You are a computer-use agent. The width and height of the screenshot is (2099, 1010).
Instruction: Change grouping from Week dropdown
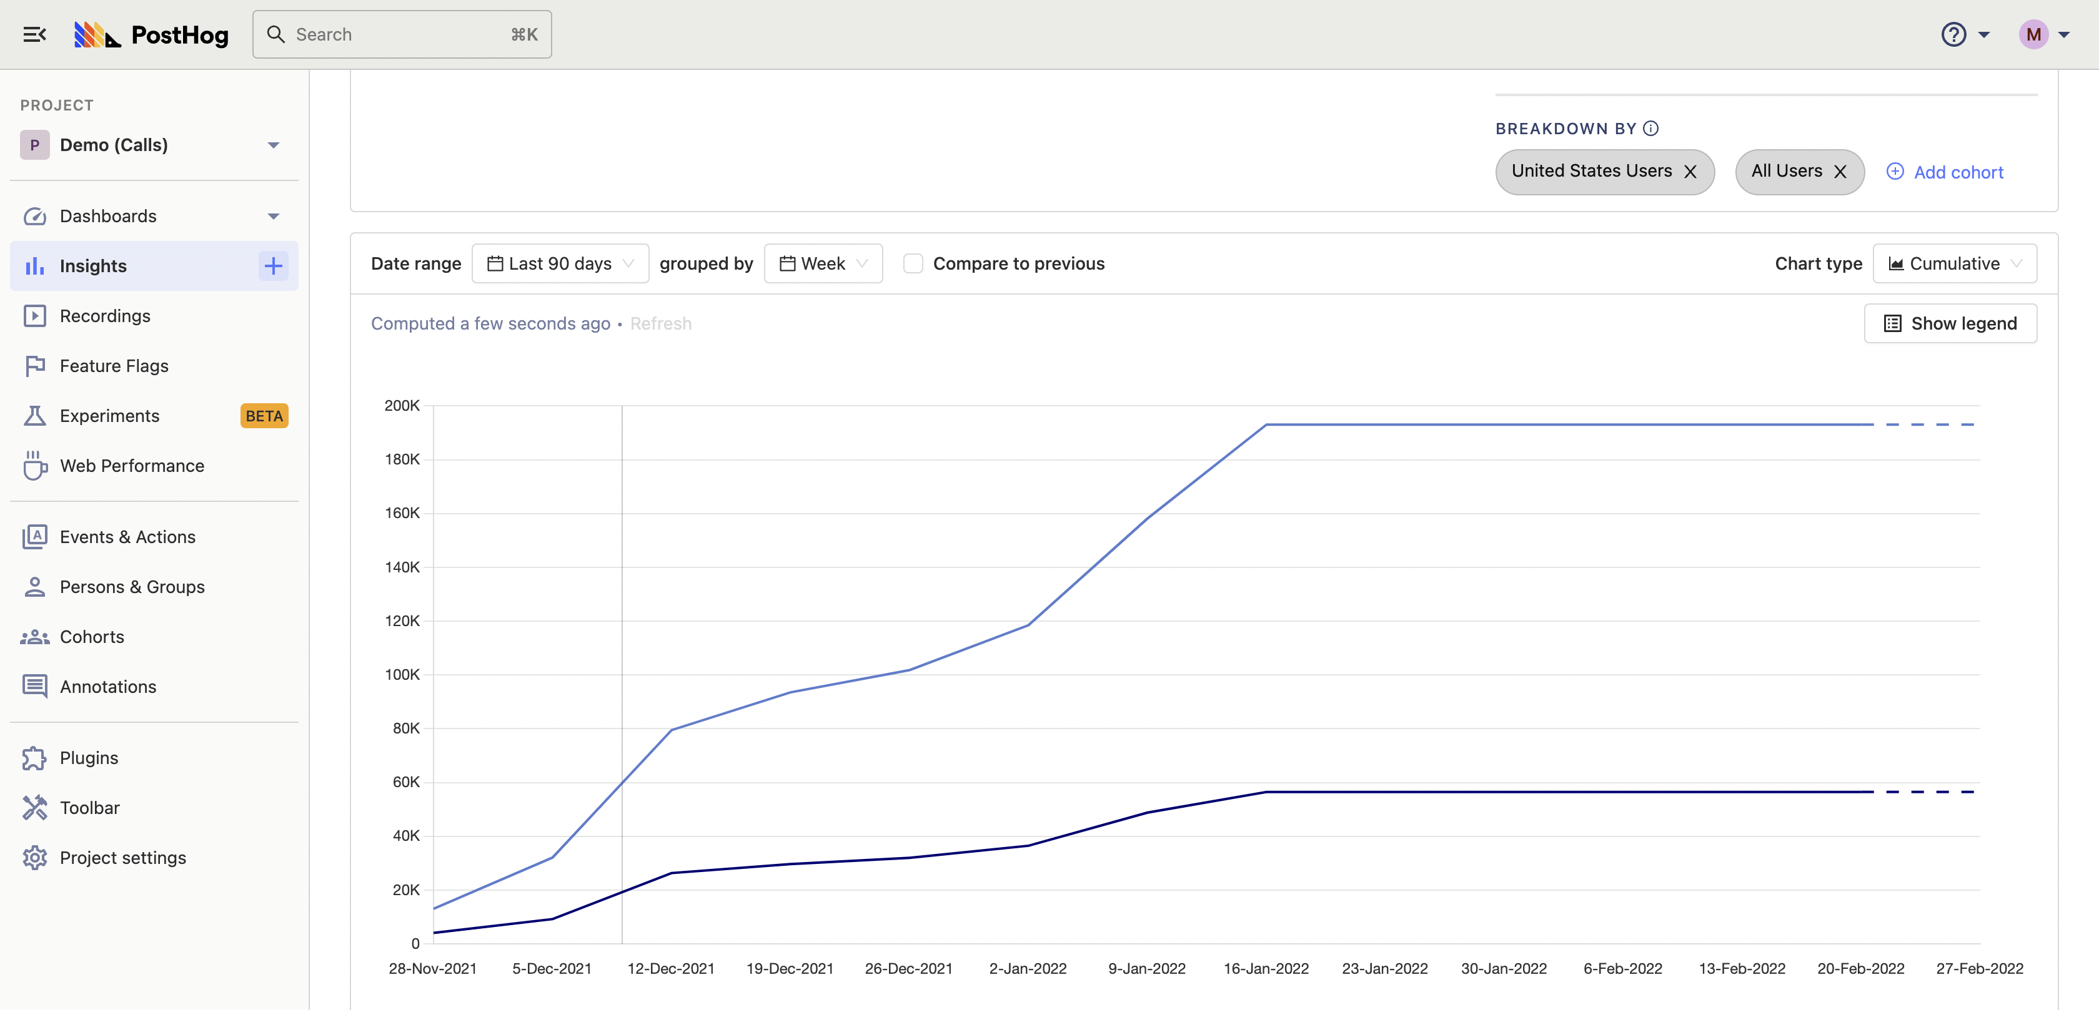pos(823,263)
